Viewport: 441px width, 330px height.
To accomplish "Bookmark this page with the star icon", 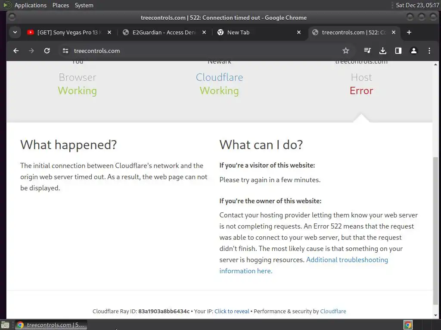I will [346, 51].
